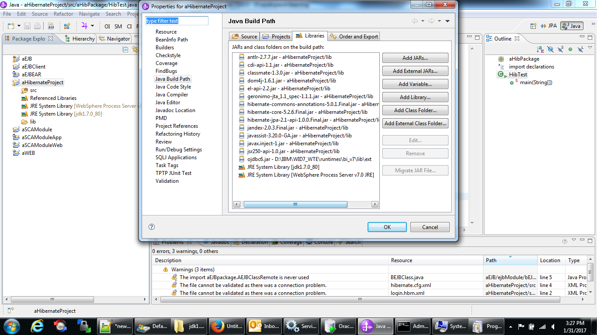Select Java Compiler in properties tree

(172, 95)
